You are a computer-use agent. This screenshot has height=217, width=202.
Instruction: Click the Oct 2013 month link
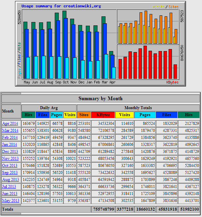10,166
